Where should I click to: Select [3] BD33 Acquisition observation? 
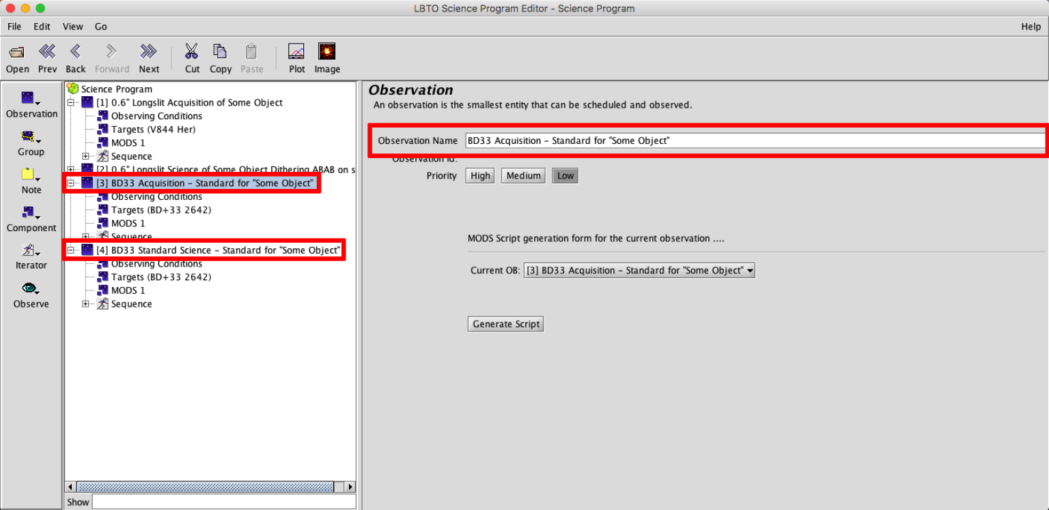(x=197, y=183)
